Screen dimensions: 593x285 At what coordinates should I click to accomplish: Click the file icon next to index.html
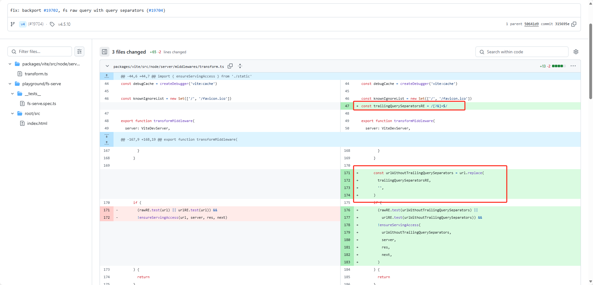point(22,123)
